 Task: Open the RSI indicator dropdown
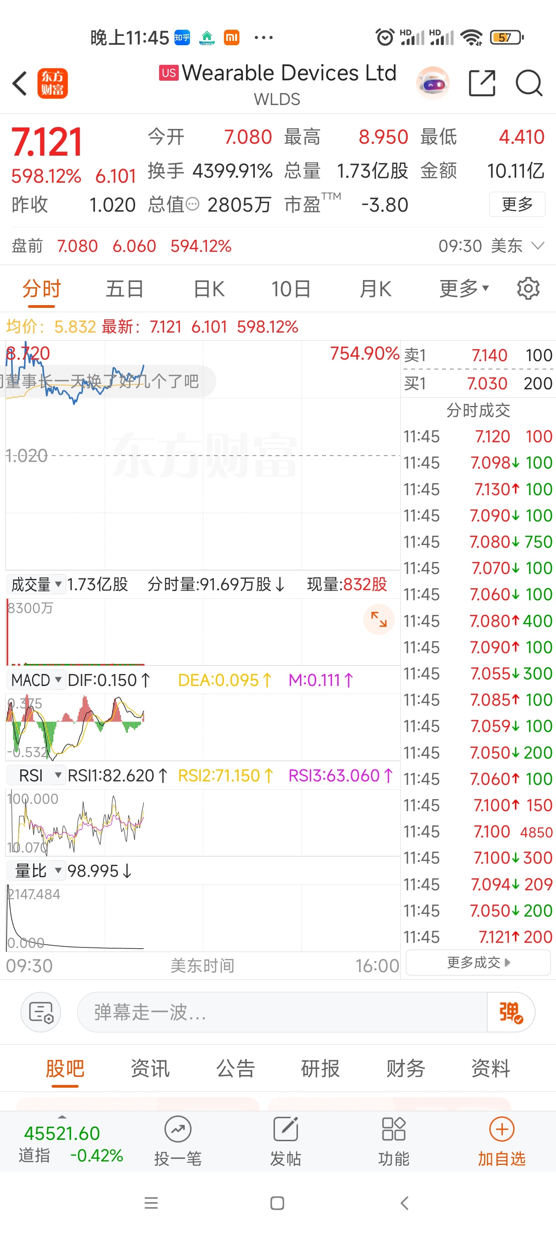click(x=36, y=775)
